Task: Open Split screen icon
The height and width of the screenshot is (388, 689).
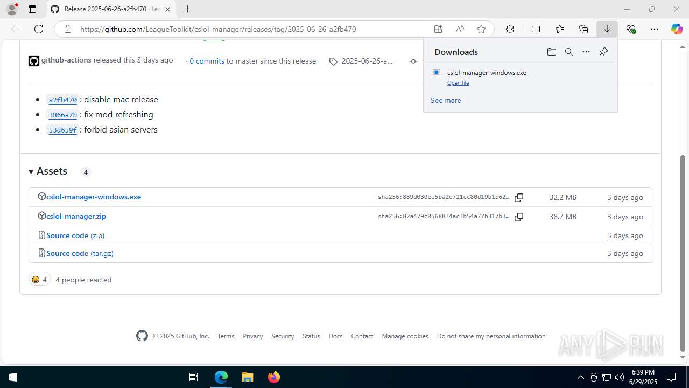Action: 536,29
